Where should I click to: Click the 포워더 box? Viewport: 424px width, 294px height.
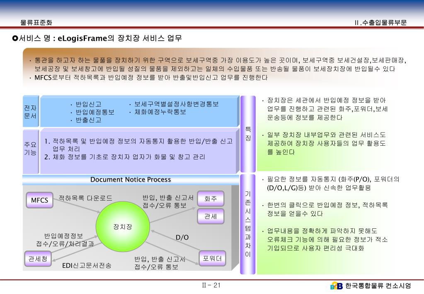point(212,258)
